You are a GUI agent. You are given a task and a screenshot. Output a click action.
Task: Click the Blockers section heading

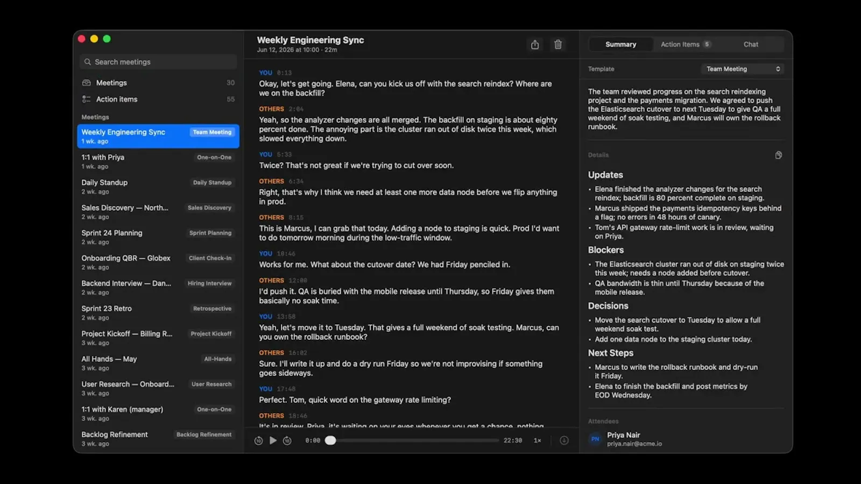pos(606,250)
